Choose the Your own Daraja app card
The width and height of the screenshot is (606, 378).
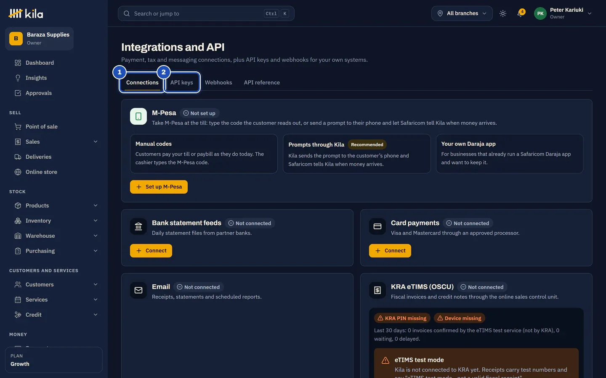tap(510, 154)
